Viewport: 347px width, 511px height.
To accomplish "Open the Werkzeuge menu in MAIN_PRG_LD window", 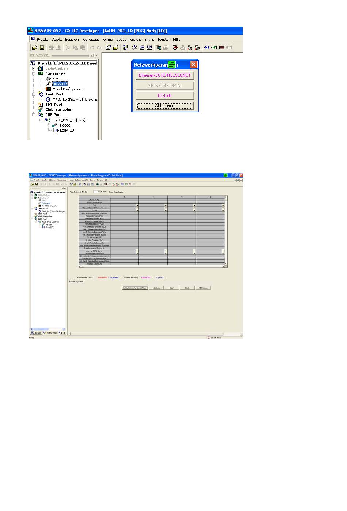I will pyautogui.click(x=91, y=39).
